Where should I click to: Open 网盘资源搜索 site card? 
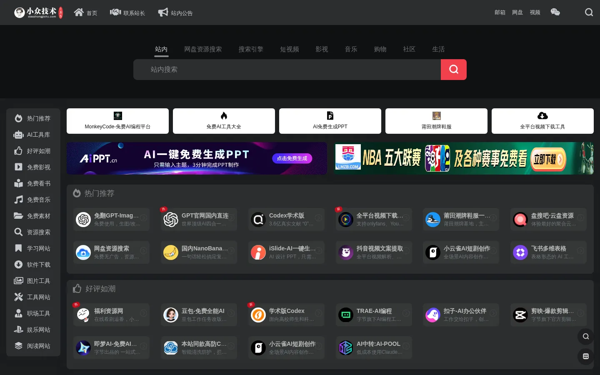click(111, 252)
